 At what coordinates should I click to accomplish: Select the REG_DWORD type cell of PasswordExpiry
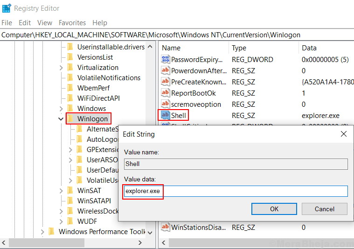252,60
